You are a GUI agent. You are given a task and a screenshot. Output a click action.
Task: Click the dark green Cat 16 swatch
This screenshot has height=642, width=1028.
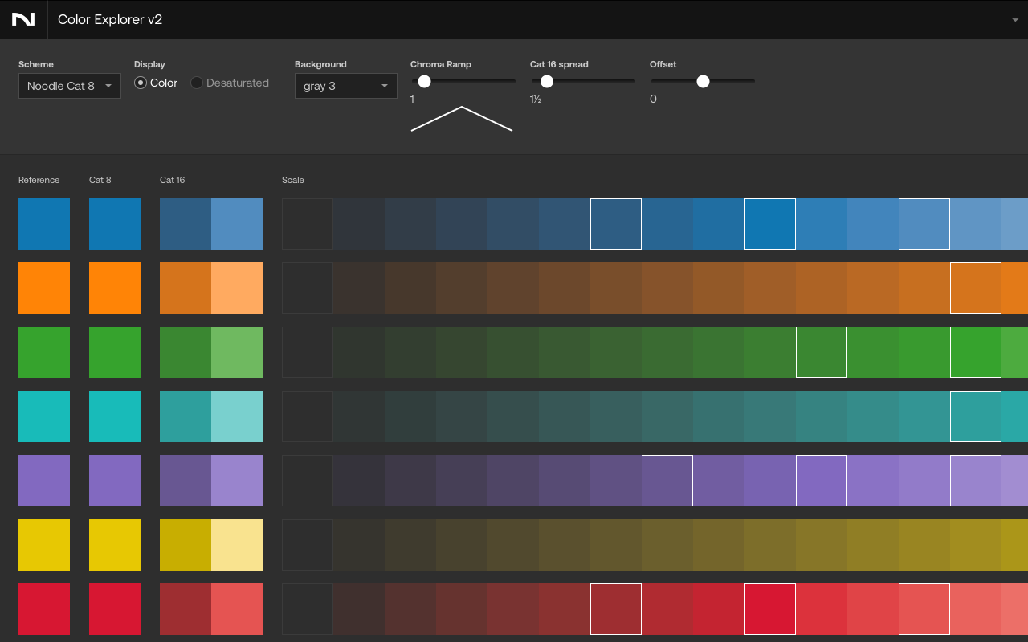pos(186,352)
